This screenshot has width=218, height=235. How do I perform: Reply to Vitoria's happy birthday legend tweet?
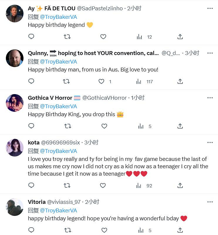coord(31,230)
